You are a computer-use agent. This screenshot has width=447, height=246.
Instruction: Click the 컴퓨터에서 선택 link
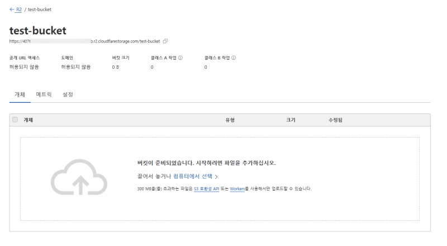pyautogui.click(x=193, y=176)
